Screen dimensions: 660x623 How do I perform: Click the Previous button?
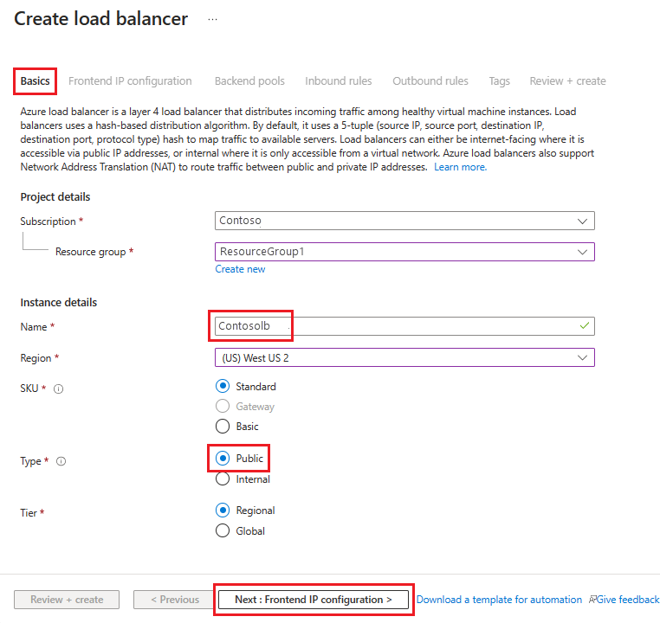tap(175, 600)
